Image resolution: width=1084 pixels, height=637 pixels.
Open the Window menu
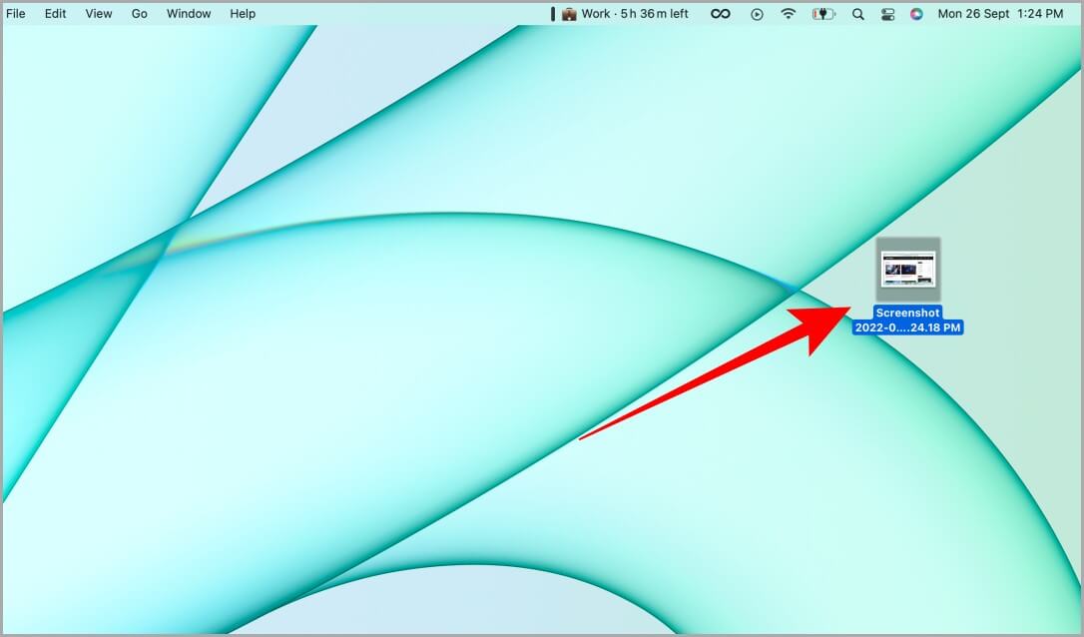(189, 13)
